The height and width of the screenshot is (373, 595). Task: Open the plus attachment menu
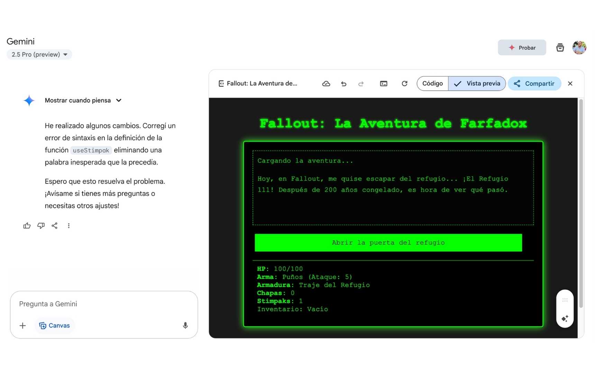click(23, 325)
